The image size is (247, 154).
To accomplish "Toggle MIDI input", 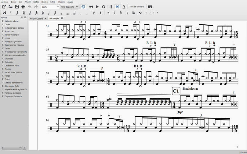I will [83, 7].
